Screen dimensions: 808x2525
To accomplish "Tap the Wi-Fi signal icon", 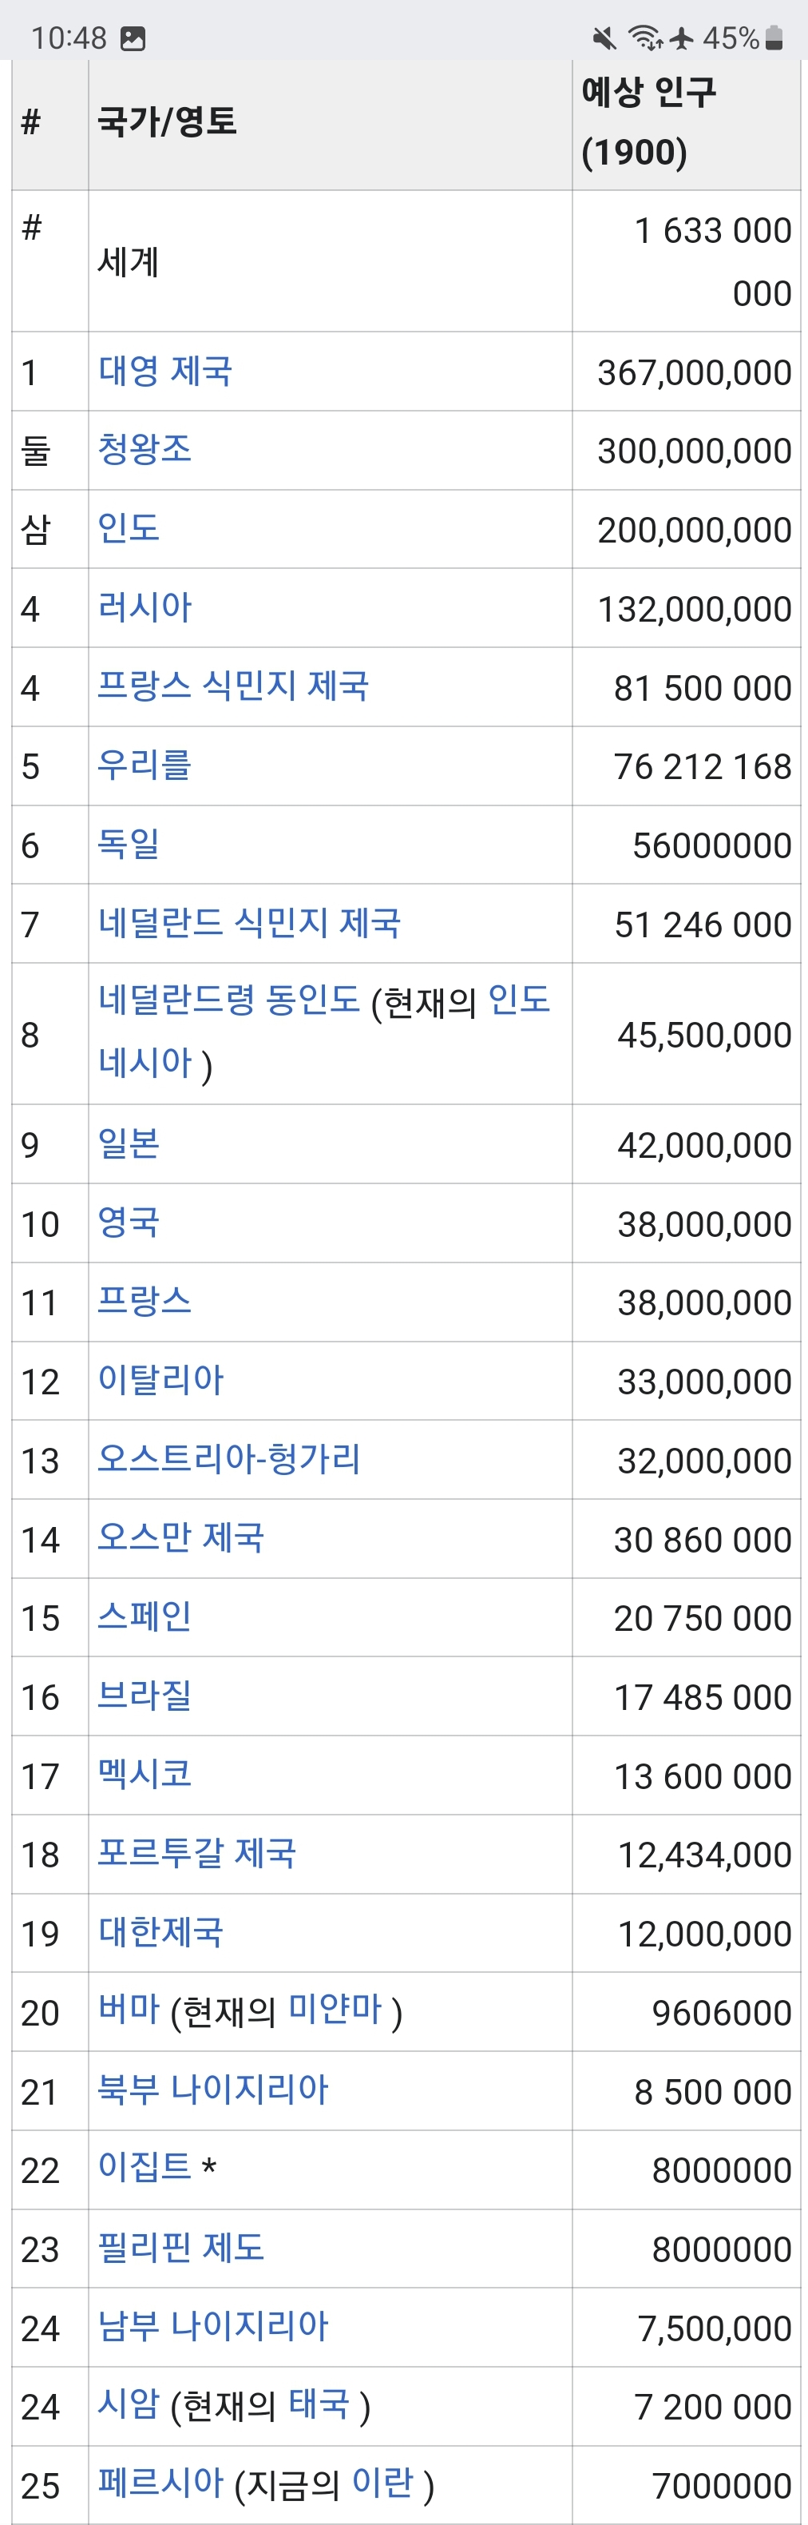I will [x=645, y=38].
